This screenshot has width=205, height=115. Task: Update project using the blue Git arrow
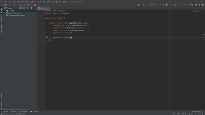[179, 5]
